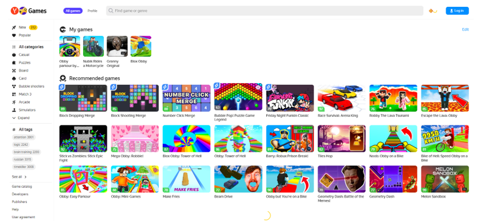Open Block Shooting Merge game
The height and width of the screenshot is (221, 491).
[135, 98]
